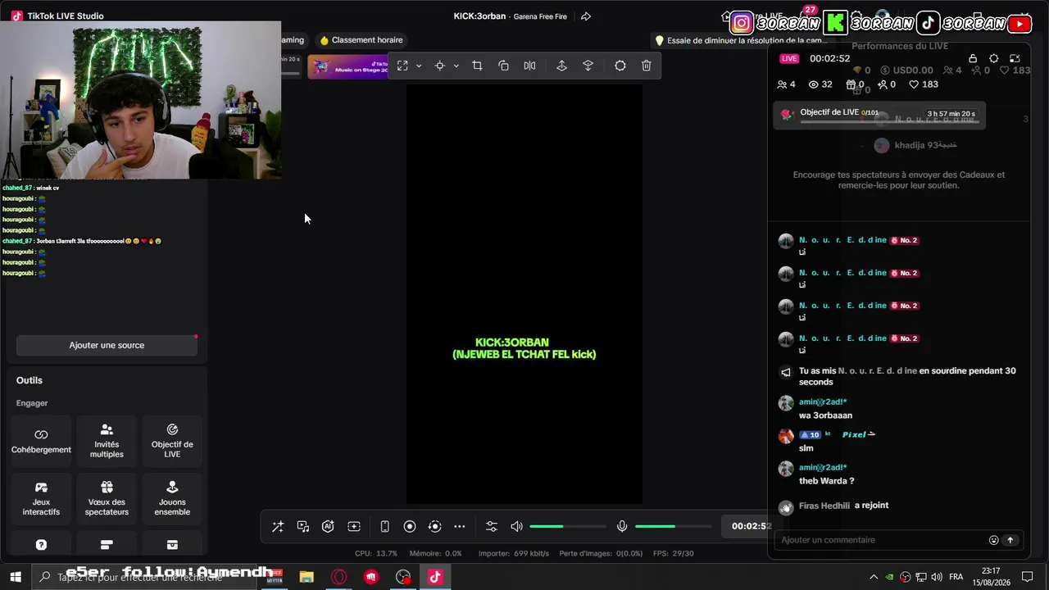Adjust the speaker volume slider
The height and width of the screenshot is (590, 1049).
click(x=567, y=526)
